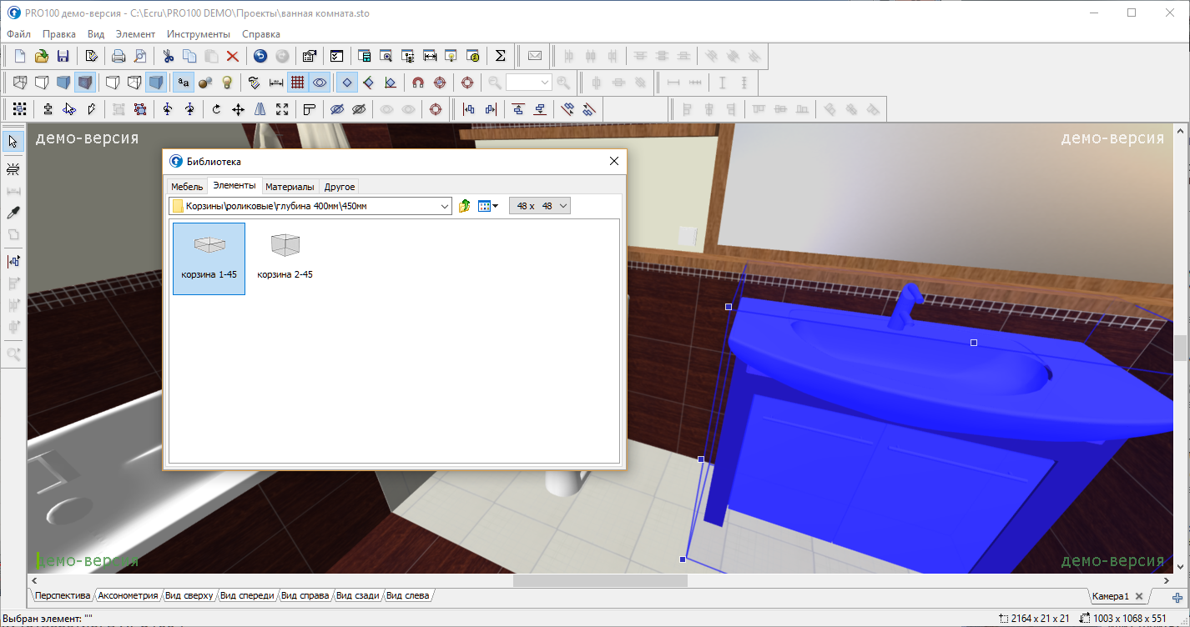Switch to the Материалы library tab
This screenshot has width=1190, height=627.
click(x=290, y=187)
